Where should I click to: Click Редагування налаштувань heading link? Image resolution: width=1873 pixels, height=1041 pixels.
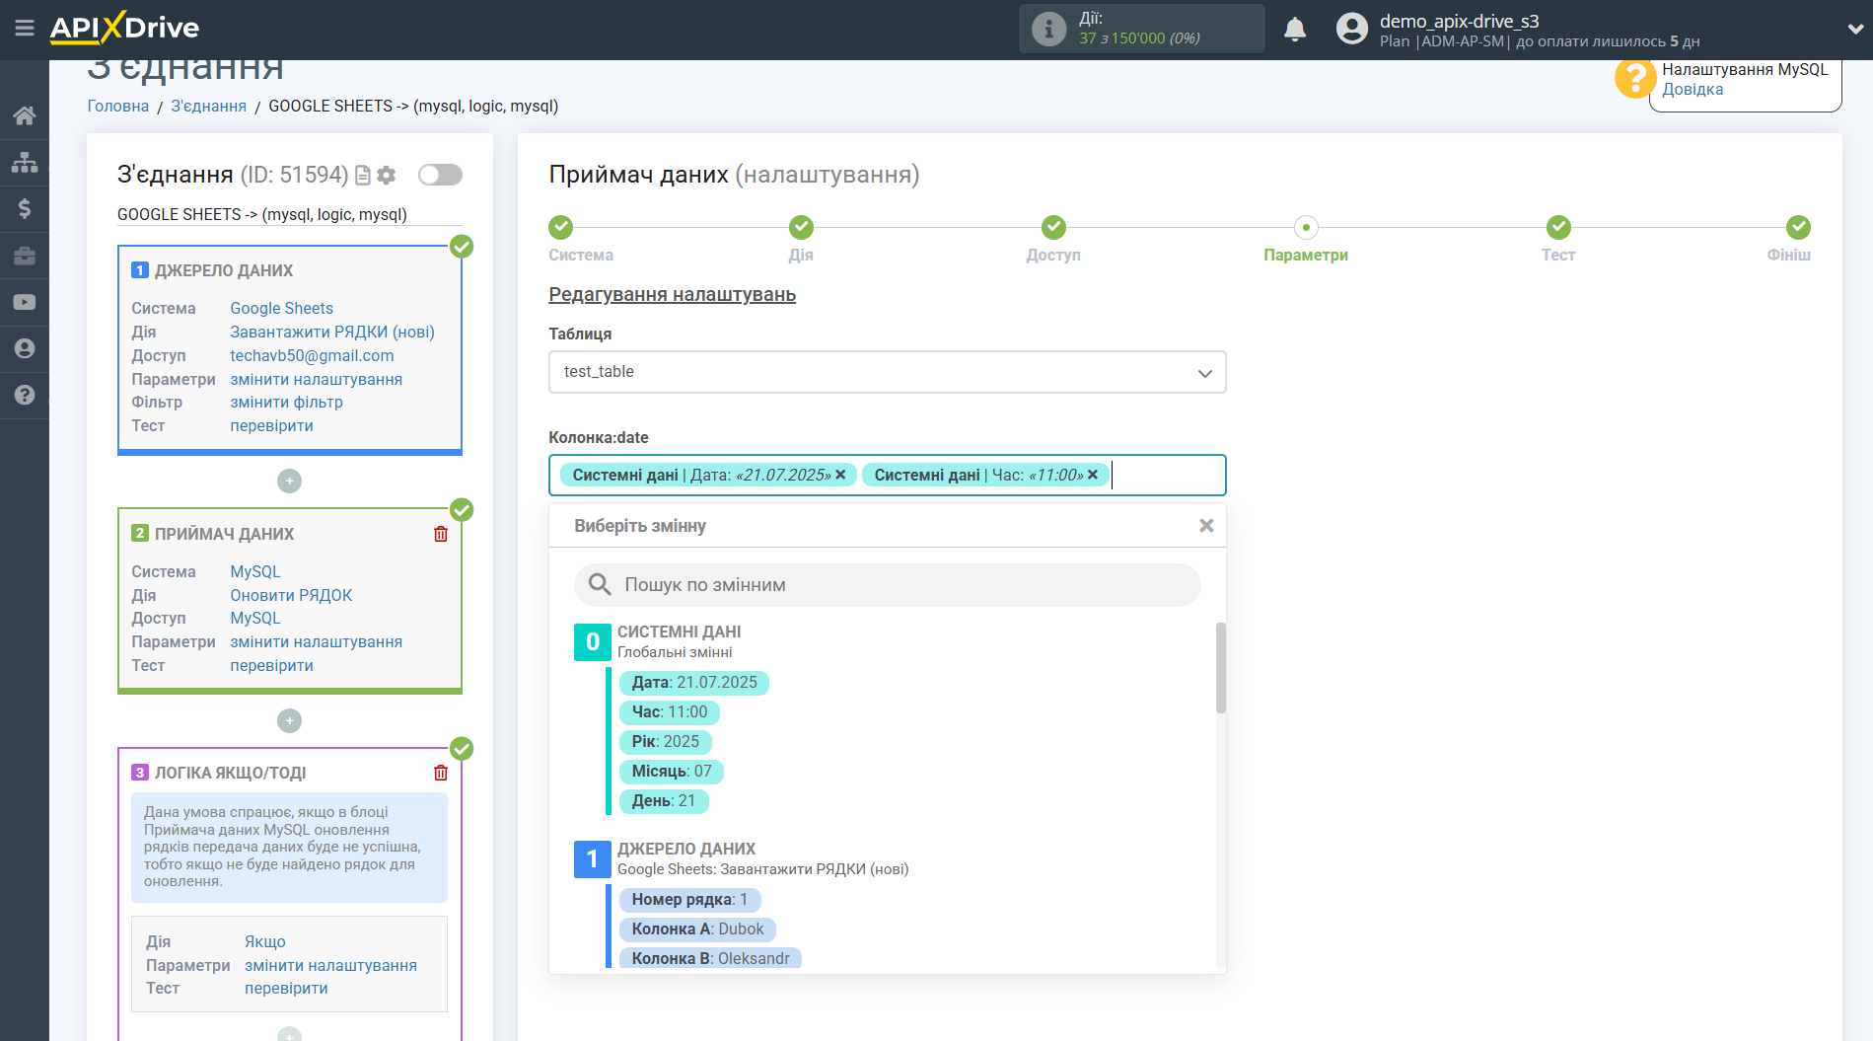coord(672,294)
